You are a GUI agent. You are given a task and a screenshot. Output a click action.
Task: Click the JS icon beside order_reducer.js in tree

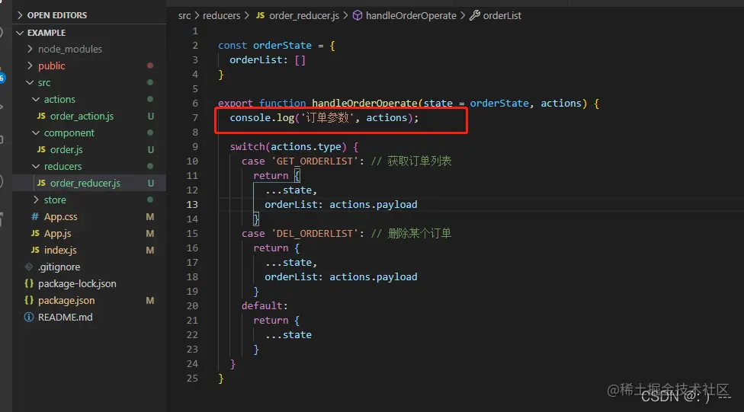[x=41, y=183]
